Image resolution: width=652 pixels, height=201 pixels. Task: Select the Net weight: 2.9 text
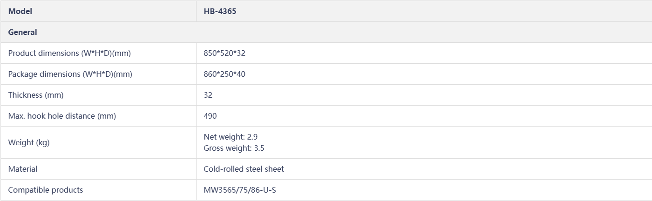click(x=231, y=137)
